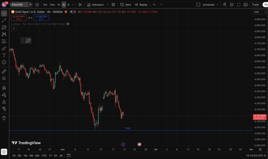Open the Trade button panel
Viewport: 268px width, 159px height.
click(x=255, y=4)
